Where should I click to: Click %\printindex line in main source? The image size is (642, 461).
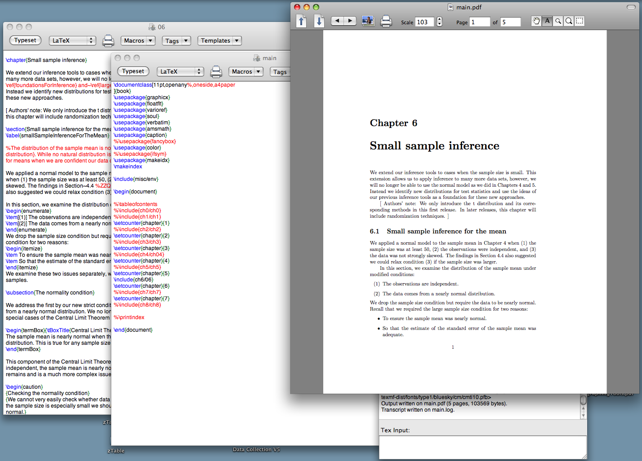[129, 317]
